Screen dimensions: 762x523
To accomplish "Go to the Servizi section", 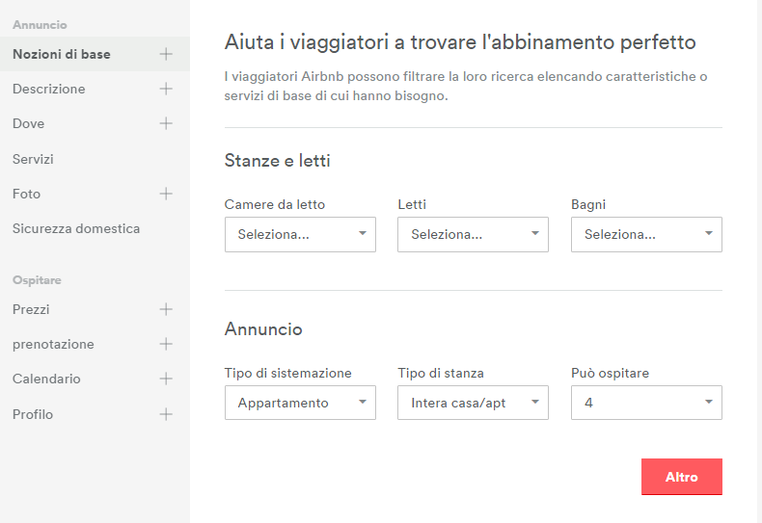I will [x=33, y=159].
